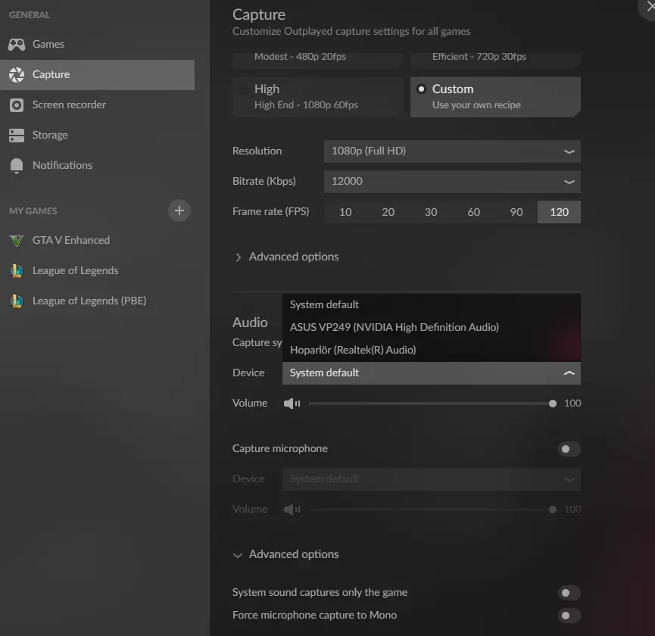The height and width of the screenshot is (636, 655).
Task: Set frame rate to 90 FPS
Action: pos(516,212)
